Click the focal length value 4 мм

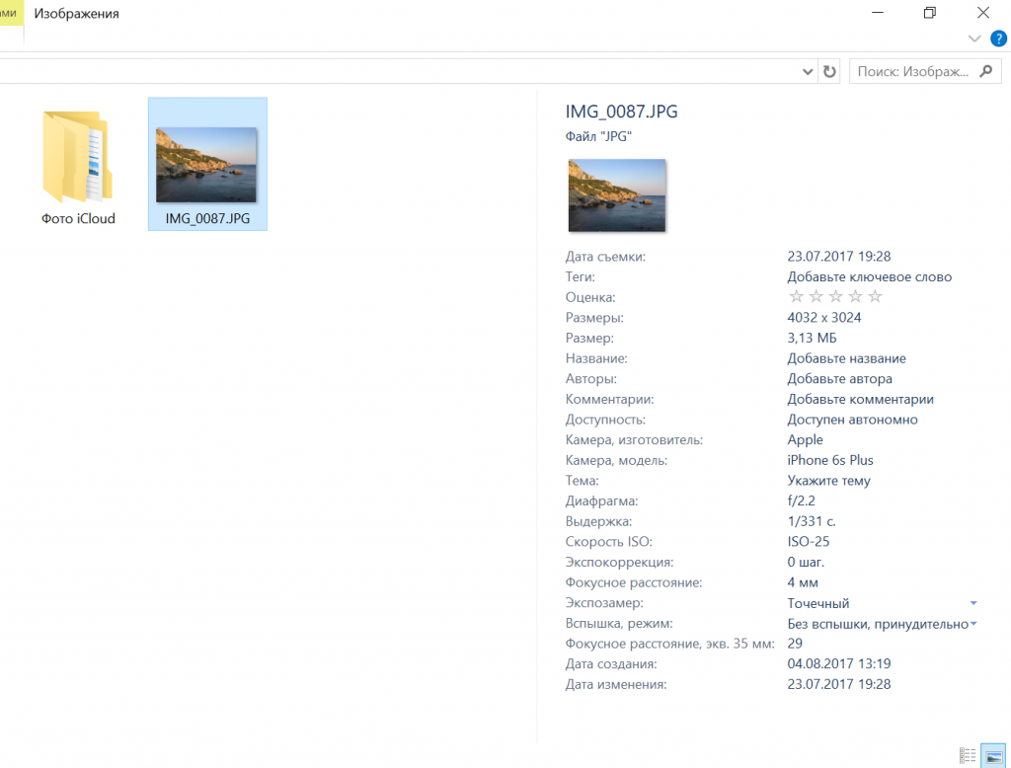802,583
